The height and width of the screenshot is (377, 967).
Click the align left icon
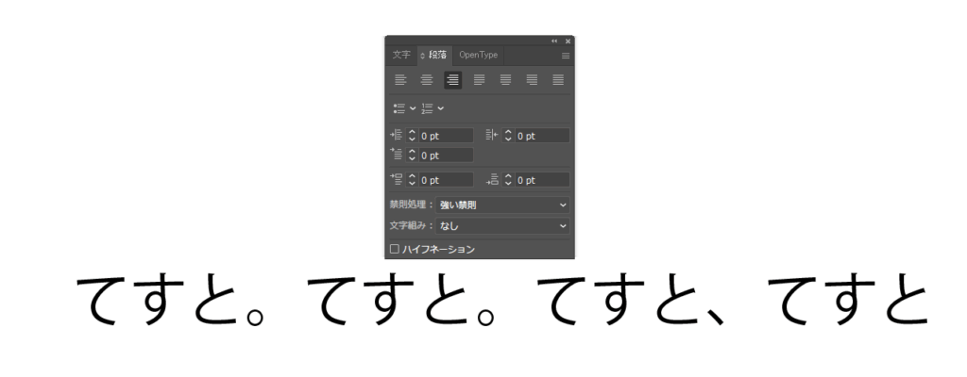[x=400, y=80]
